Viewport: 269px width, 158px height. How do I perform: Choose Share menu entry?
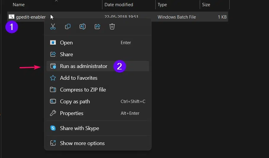click(x=98, y=54)
